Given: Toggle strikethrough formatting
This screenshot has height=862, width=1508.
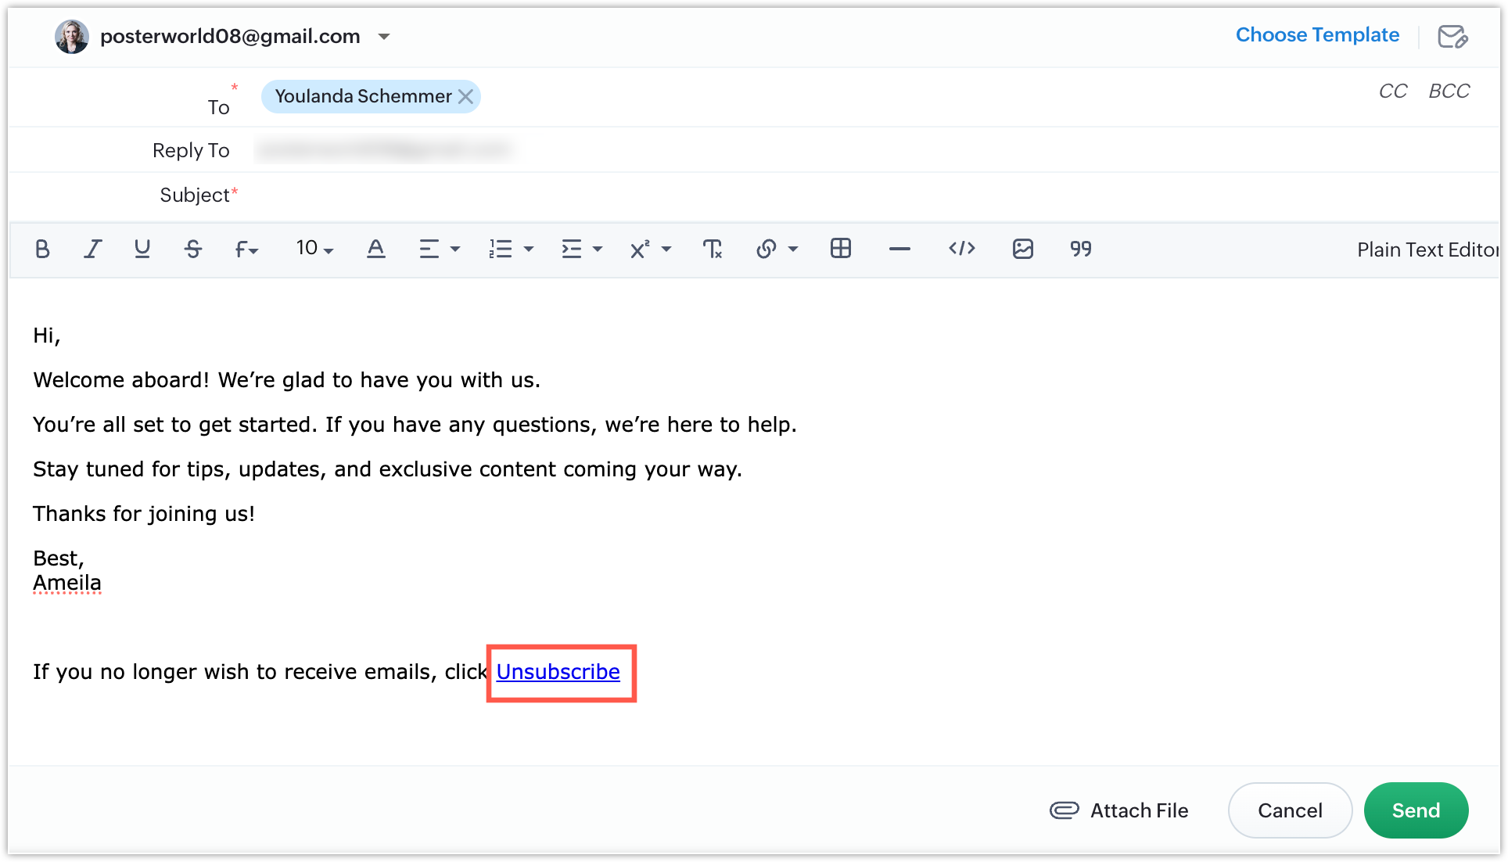Looking at the screenshot, I should [192, 249].
